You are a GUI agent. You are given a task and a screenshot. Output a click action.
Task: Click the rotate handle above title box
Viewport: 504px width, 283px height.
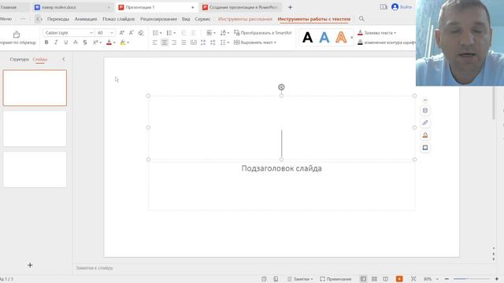tap(281, 87)
